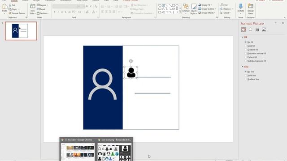Viewport: 287px width, 161px height.
Task: Select the triangle shape in shapes gallery
Action: pyautogui.click(x=163, y=9)
